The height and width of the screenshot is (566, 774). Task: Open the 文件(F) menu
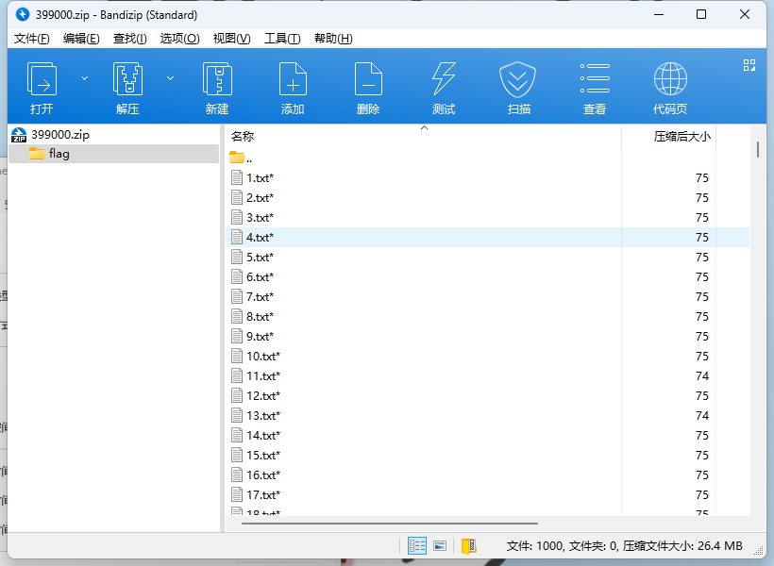[31, 39]
